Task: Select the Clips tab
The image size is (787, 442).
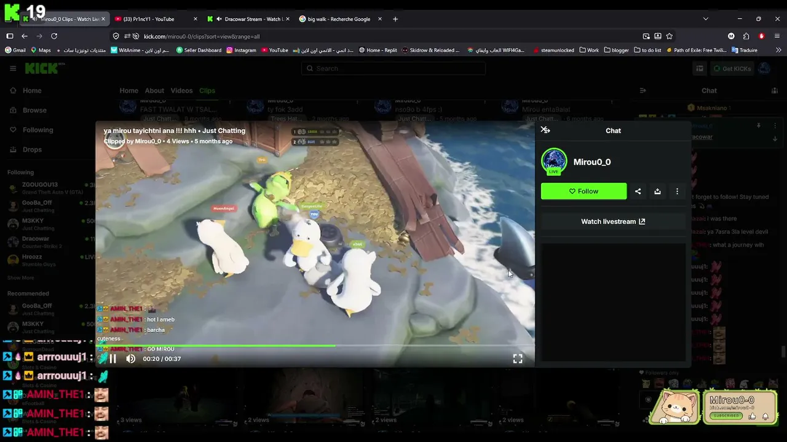Action: [x=207, y=90]
